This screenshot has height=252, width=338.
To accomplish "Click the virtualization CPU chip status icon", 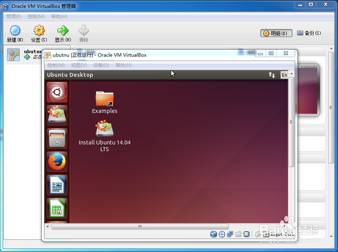I will pyautogui.click(x=247, y=234).
